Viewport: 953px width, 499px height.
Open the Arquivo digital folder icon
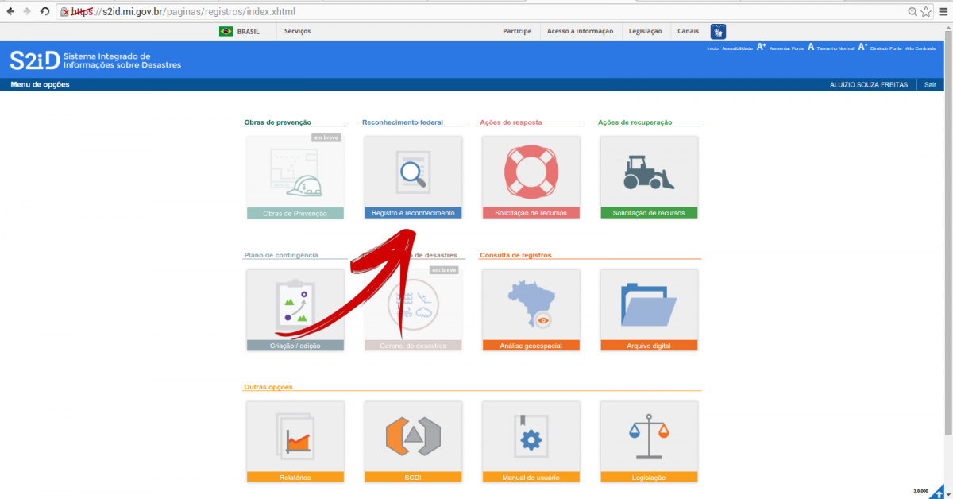coord(649,306)
